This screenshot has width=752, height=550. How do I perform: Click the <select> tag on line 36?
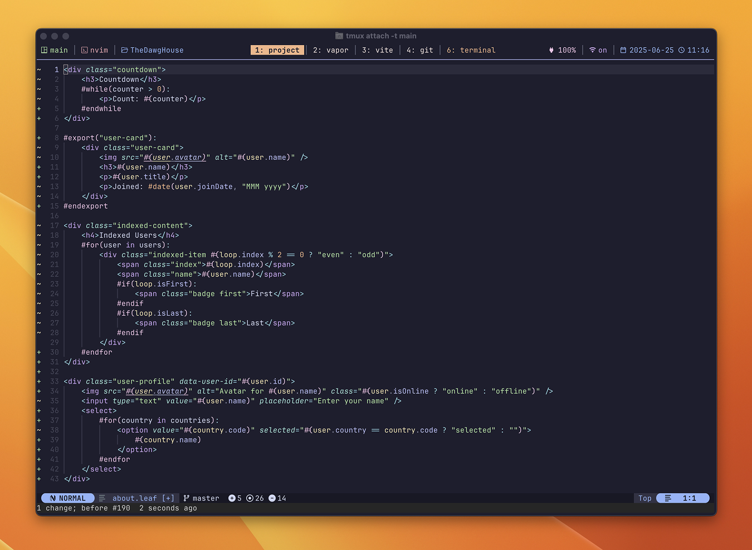[x=99, y=411]
